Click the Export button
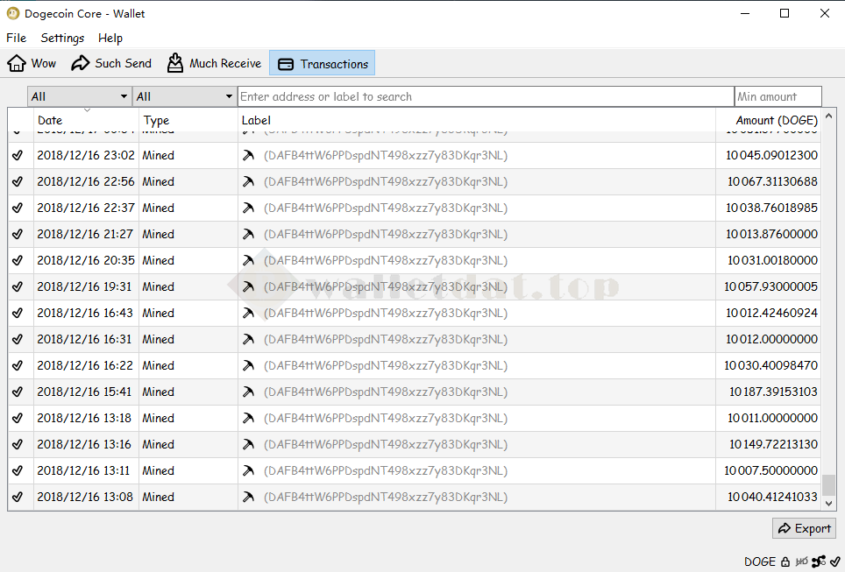Viewport: 845px width, 572px height. tap(804, 528)
